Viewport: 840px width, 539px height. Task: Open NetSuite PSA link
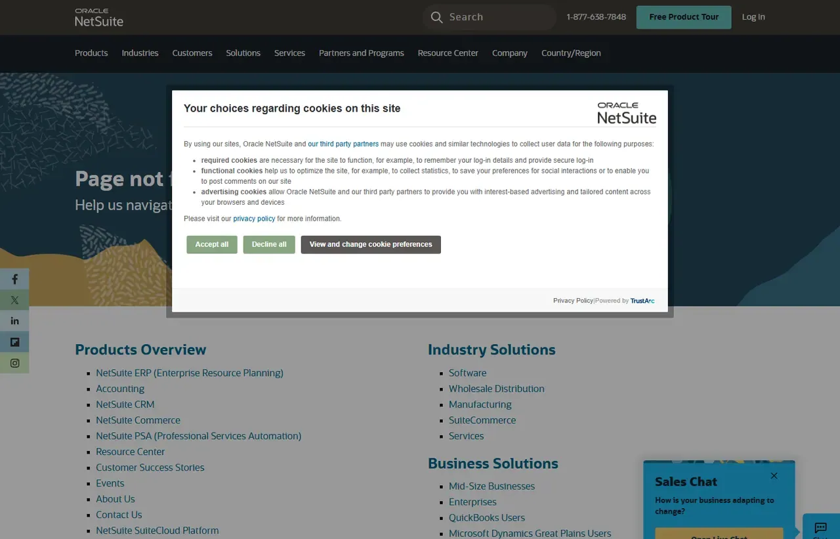(x=199, y=436)
